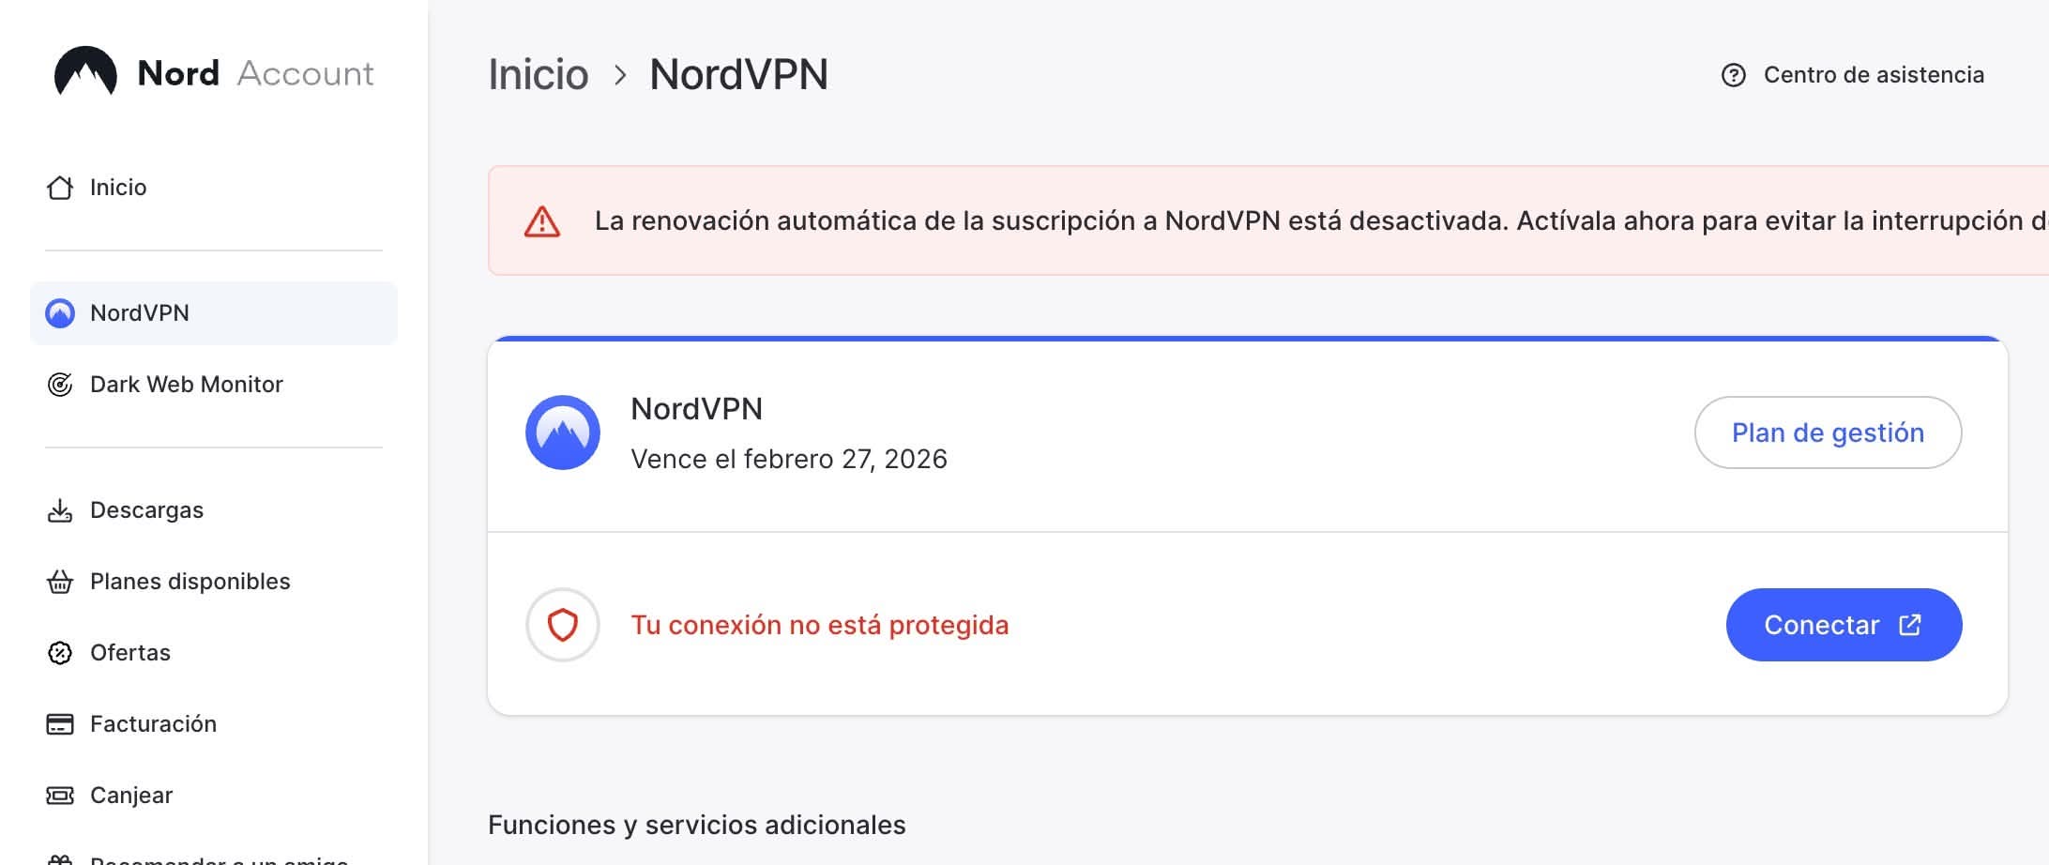Viewport: 2049px width, 865px height.
Task: Click the Canjear ticket icon
Action: coord(60,796)
